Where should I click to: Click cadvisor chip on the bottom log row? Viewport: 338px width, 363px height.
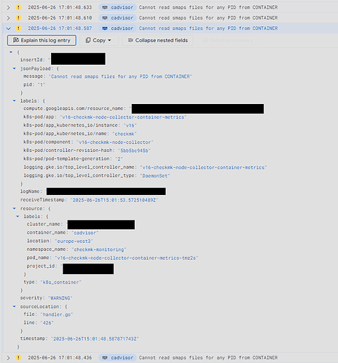[x=117, y=358]
